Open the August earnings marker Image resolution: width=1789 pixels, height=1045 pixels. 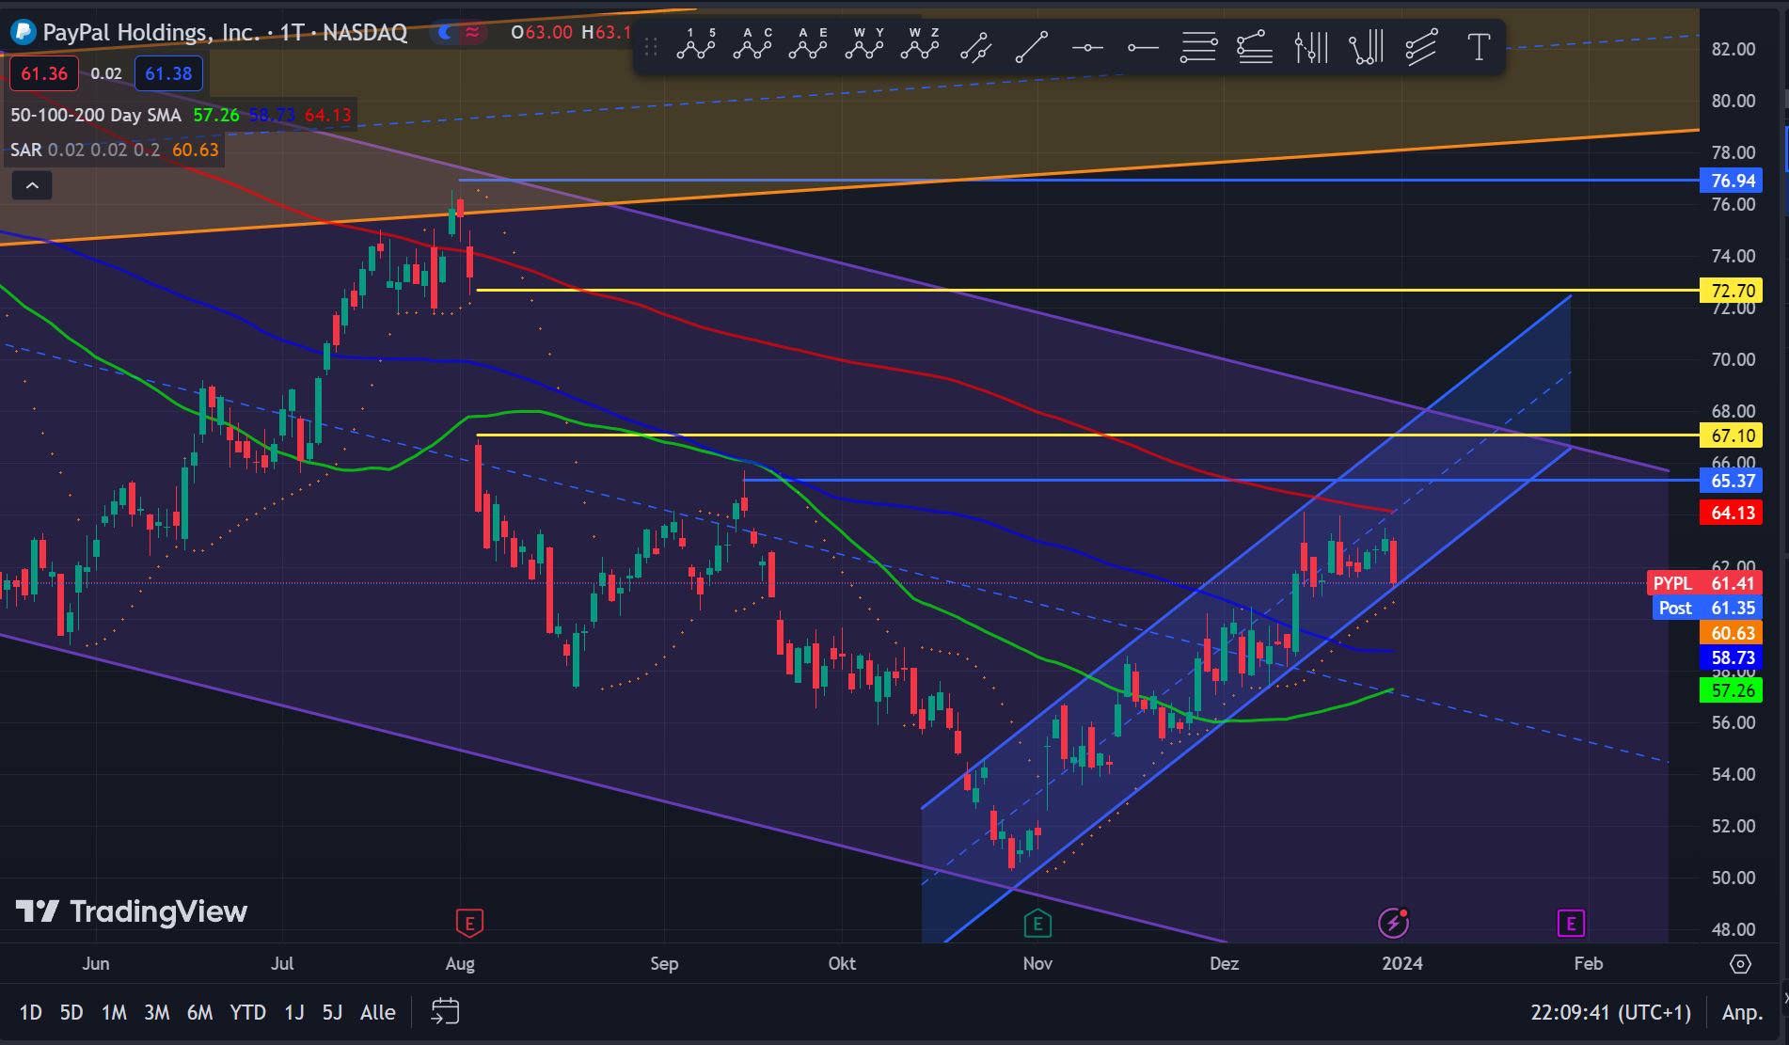coord(469,923)
